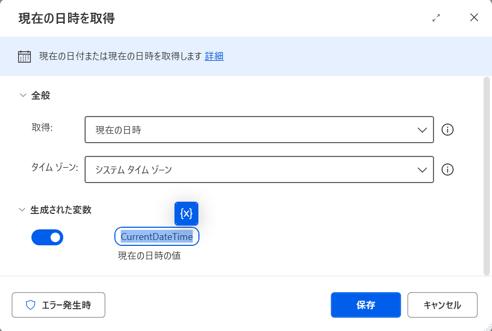
Task: Disable the CurrentDateTime generated variable toggle
Action: [47, 237]
